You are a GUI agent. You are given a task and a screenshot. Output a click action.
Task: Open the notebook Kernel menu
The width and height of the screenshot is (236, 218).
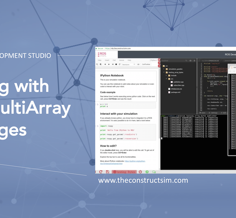pyautogui.click(x=122, y=60)
